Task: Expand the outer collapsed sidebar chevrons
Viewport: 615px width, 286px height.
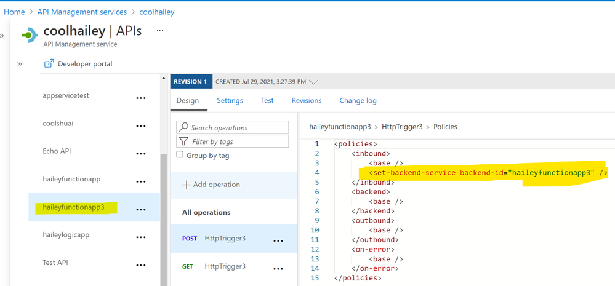Action: click(x=2, y=36)
